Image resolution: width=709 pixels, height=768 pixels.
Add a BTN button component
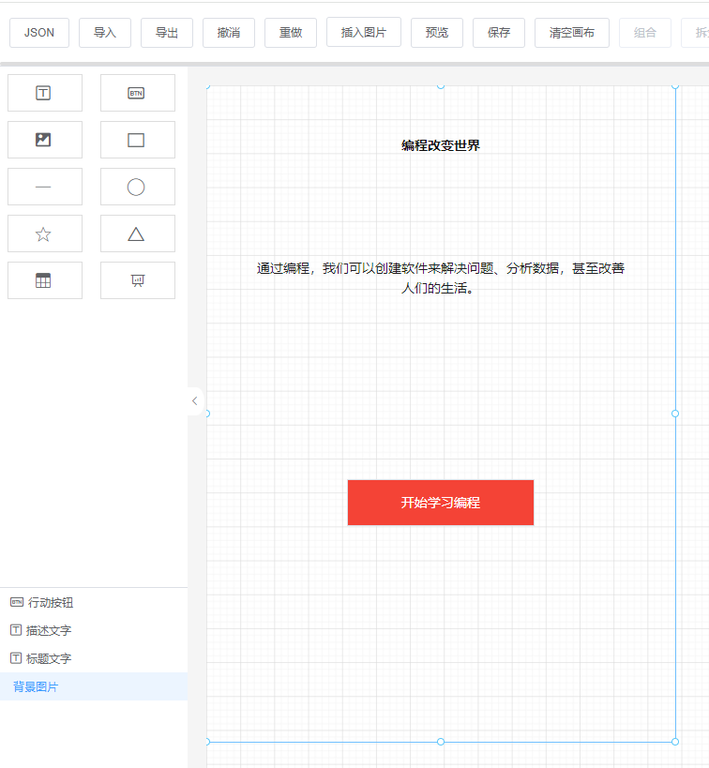[138, 93]
